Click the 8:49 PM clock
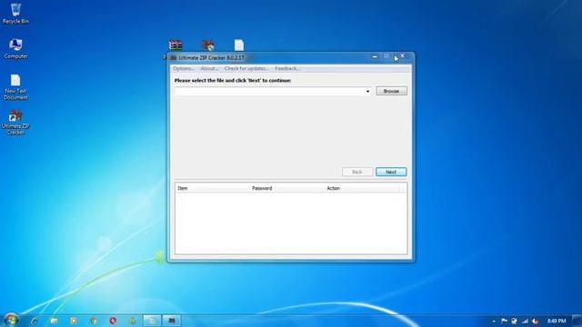582x327 pixels. tap(557, 321)
